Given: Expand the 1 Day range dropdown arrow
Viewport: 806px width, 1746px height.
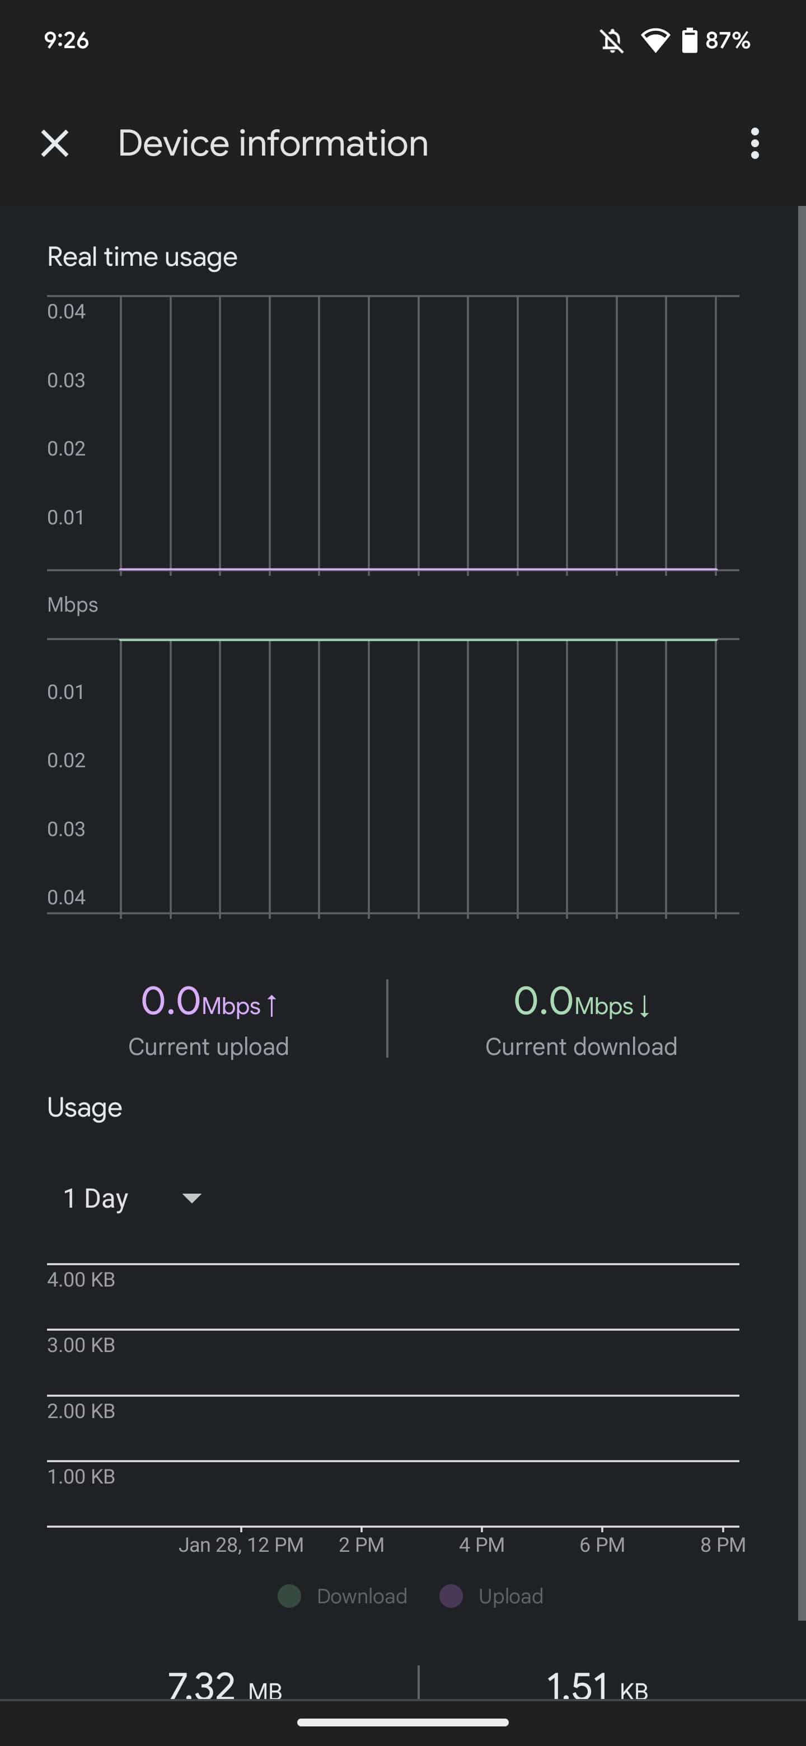Looking at the screenshot, I should pyautogui.click(x=192, y=1198).
